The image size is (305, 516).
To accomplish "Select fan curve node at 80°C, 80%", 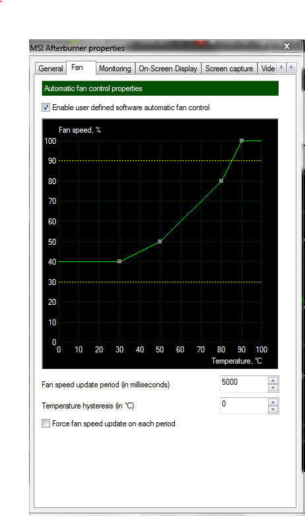I will [x=221, y=181].
